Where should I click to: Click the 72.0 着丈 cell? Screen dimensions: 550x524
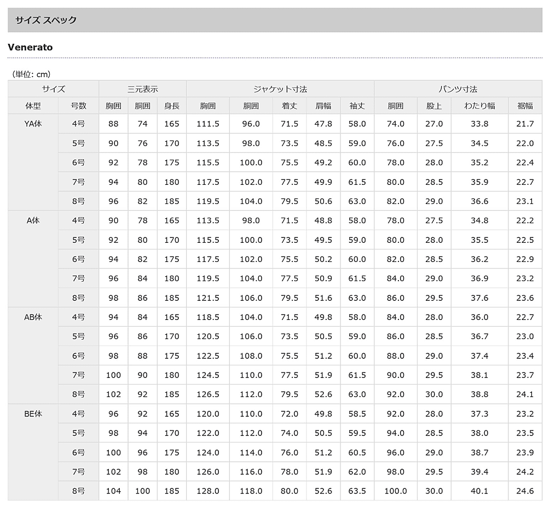(x=290, y=414)
